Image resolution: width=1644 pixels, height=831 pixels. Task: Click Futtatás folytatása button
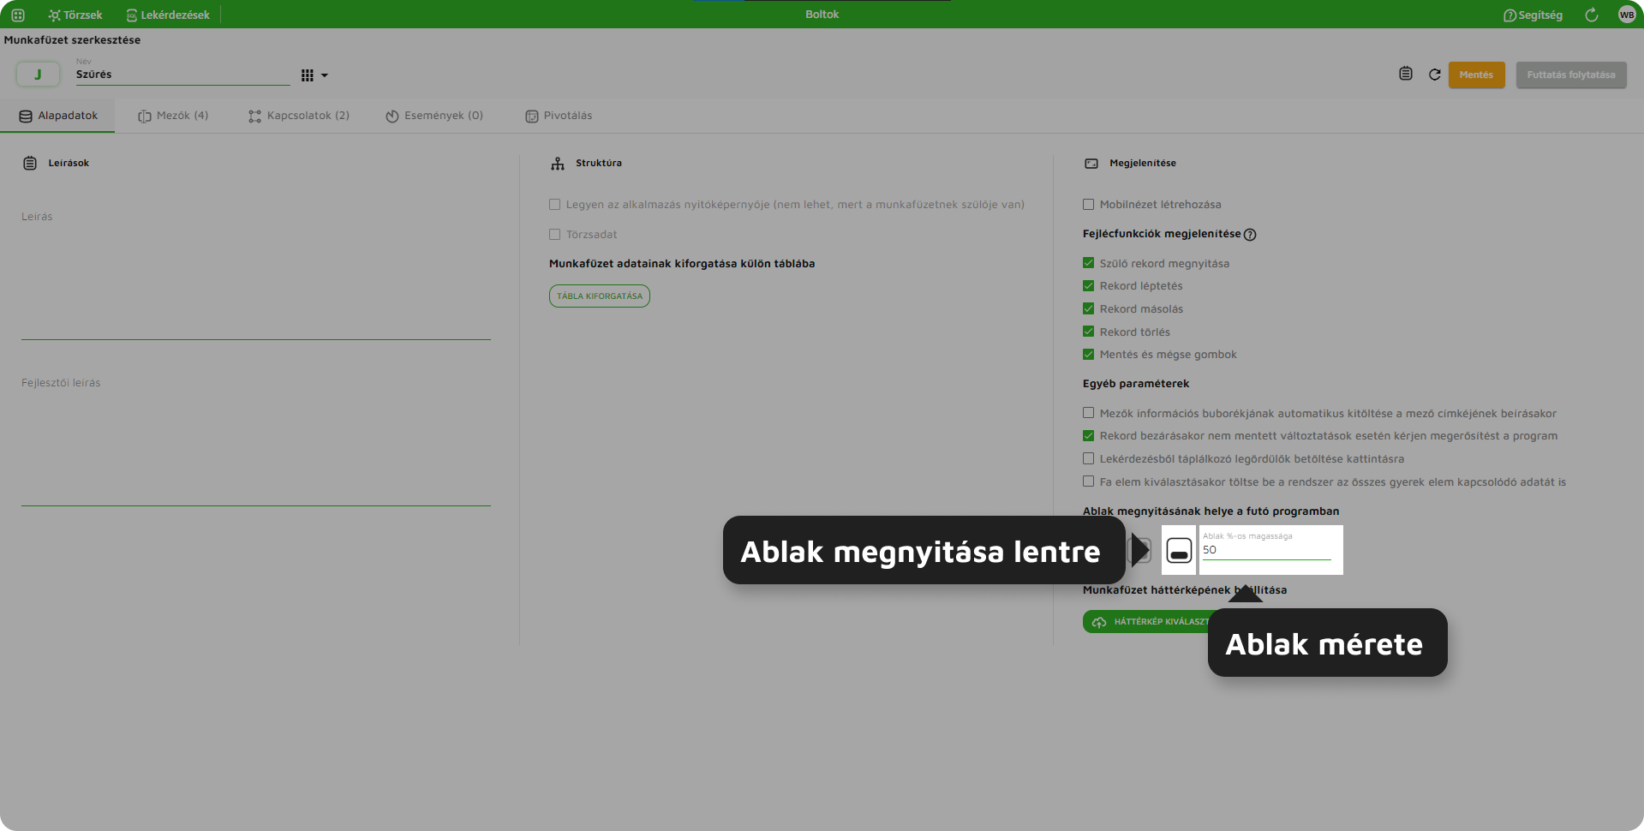click(1571, 75)
